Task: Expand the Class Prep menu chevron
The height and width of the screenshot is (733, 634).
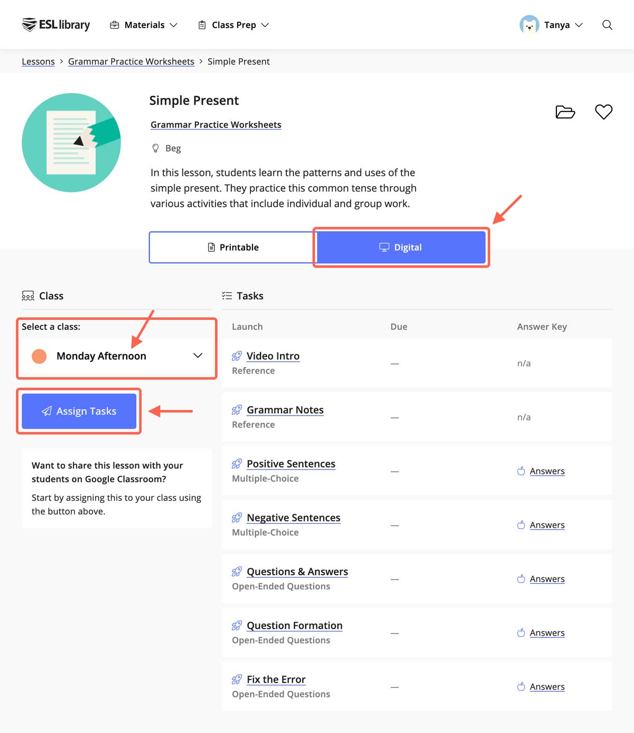Action: pyautogui.click(x=265, y=25)
